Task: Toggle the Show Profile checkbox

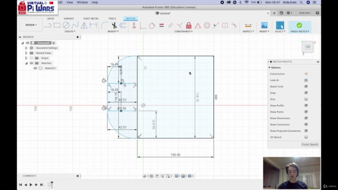Action: (306, 106)
